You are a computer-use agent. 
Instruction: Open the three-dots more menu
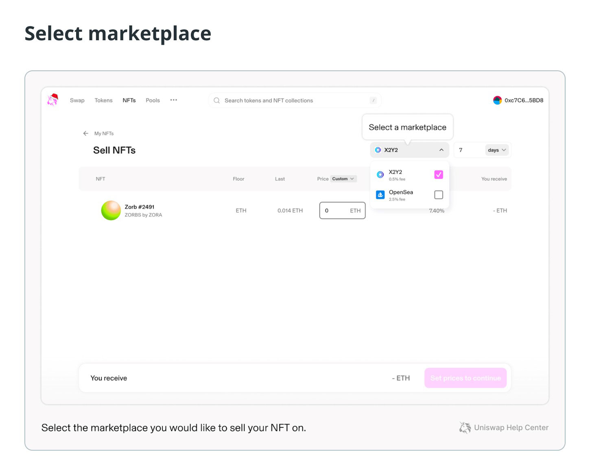pos(174,100)
